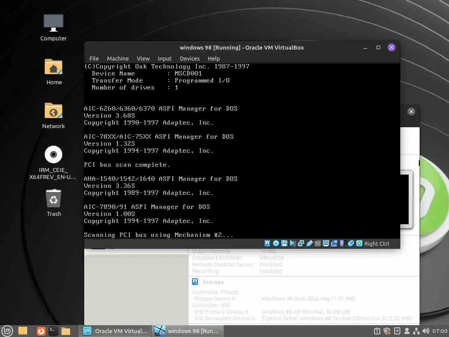Viewport: 449px width, 337px height.
Task: Open the Files manager from the panel
Action: point(66,331)
